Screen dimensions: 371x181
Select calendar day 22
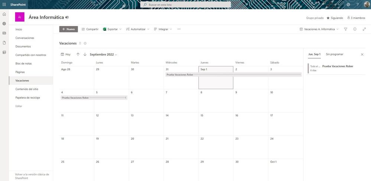pos(216,147)
